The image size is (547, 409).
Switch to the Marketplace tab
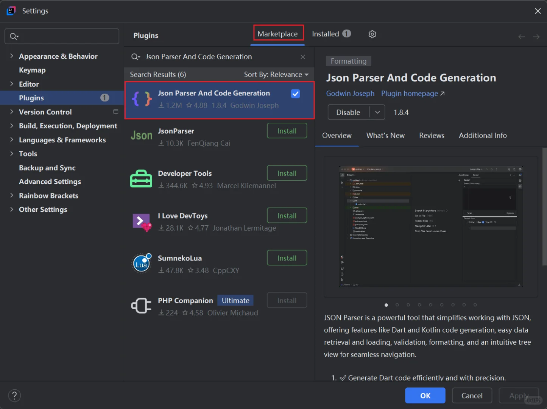click(278, 34)
